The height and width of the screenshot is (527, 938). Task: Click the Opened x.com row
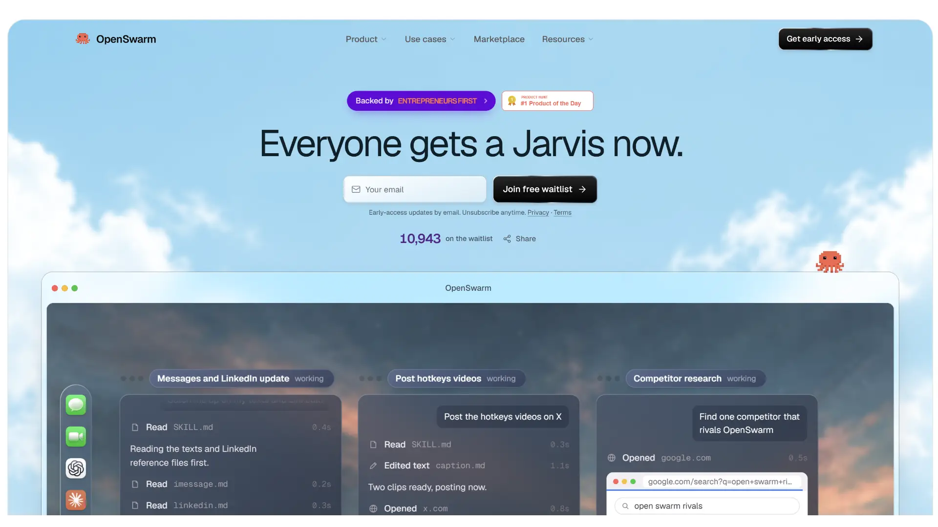click(x=469, y=508)
